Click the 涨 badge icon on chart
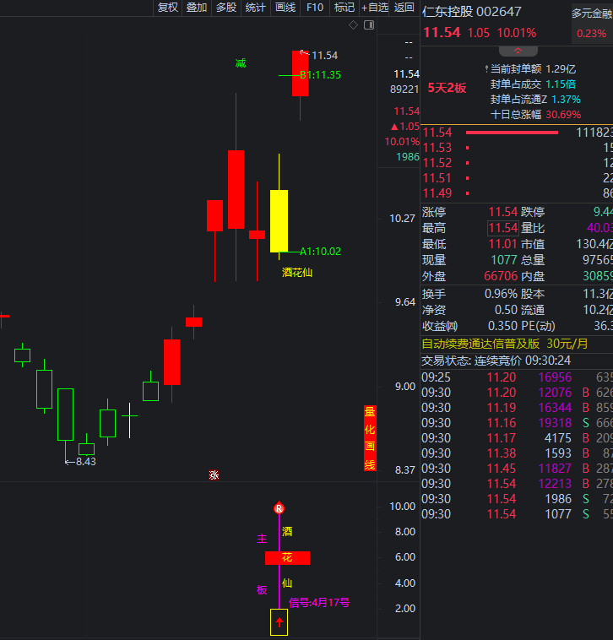This screenshot has width=613, height=640. tap(214, 475)
